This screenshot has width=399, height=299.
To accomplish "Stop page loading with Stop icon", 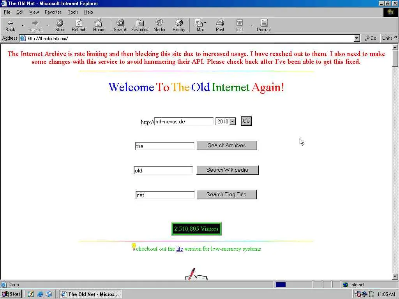I will (60, 25).
